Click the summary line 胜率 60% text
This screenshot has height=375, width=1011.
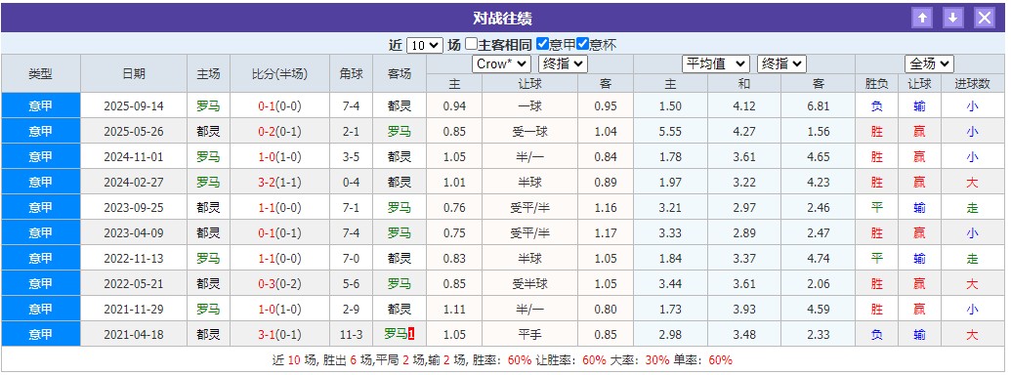click(x=502, y=360)
